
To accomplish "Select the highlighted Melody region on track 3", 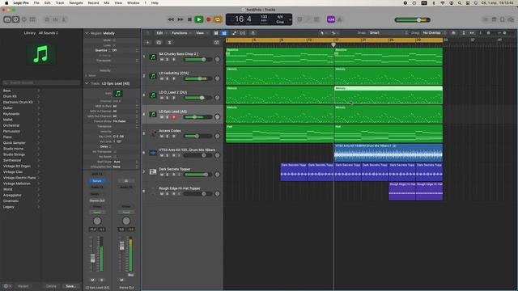I will pos(388,95).
